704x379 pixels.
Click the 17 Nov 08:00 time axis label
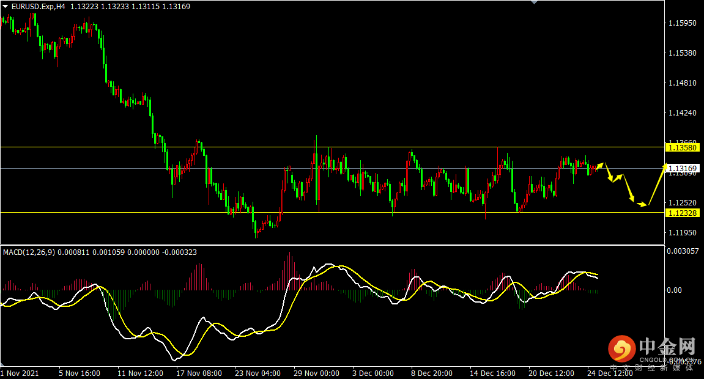tap(199, 373)
